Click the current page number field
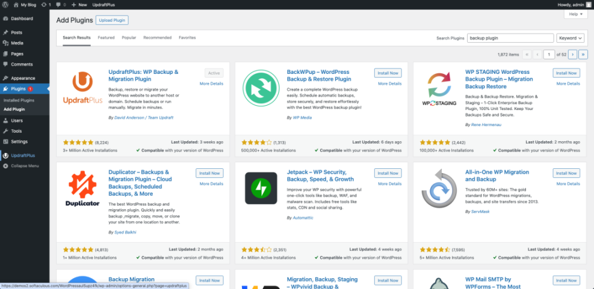Image resolution: width=594 pixels, height=289 pixels. point(549,55)
